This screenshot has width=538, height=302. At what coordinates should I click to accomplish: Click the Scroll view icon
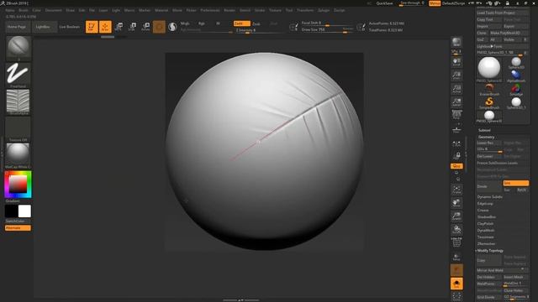click(456, 62)
